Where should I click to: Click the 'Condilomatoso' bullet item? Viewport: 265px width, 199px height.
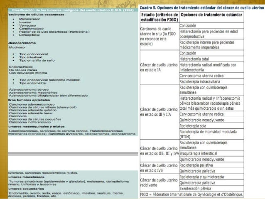tap(31, 29)
